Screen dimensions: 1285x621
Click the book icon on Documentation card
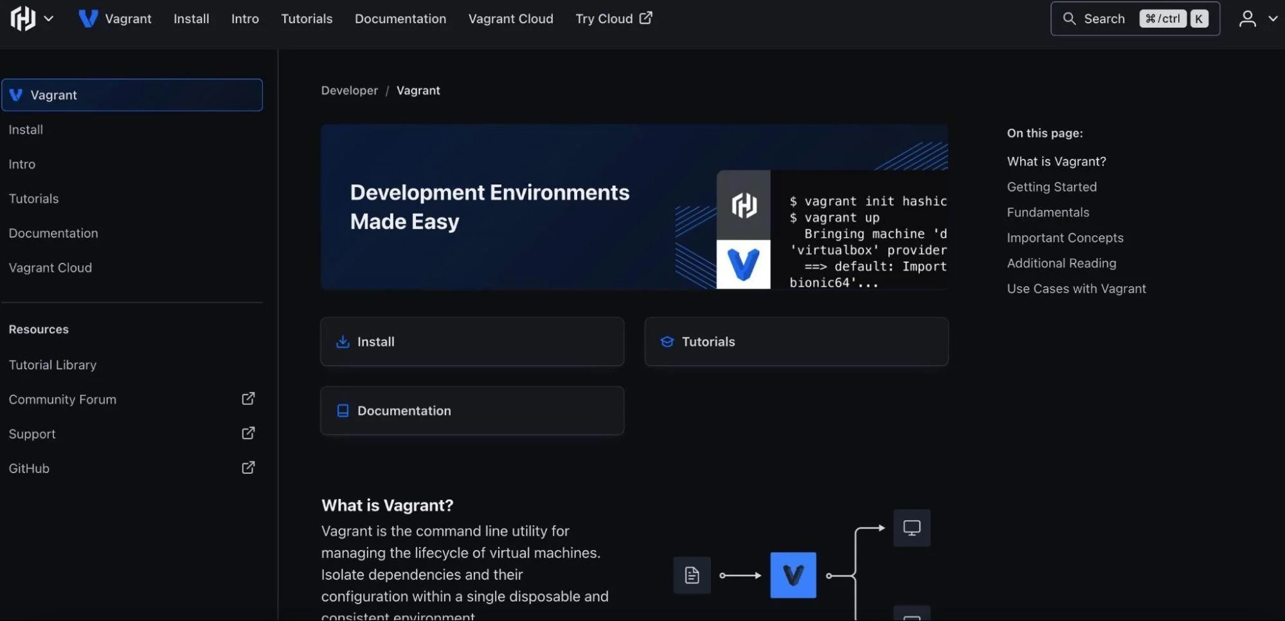click(x=343, y=411)
